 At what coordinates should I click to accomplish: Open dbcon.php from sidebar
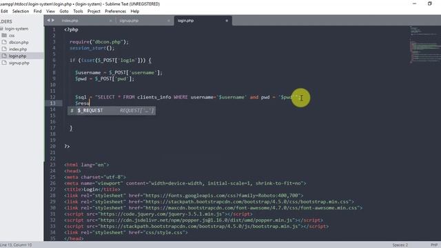[19, 42]
